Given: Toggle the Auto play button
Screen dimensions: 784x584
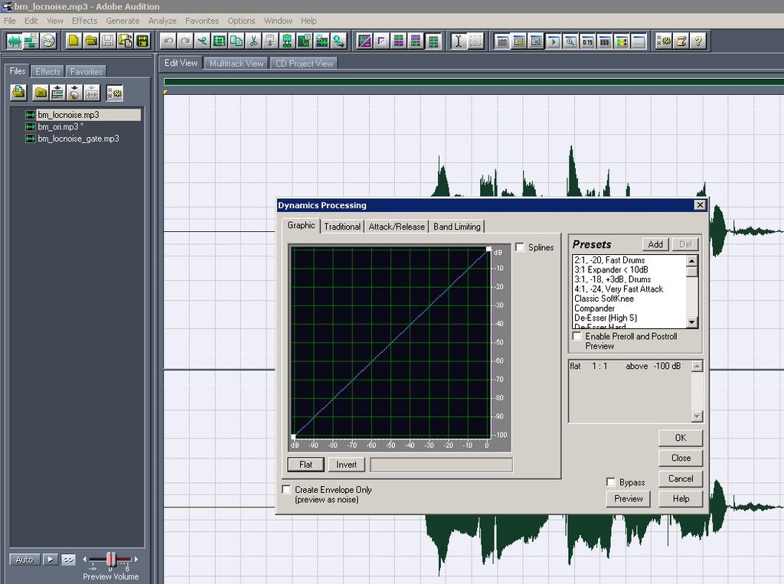Looking at the screenshot, I should (24, 560).
